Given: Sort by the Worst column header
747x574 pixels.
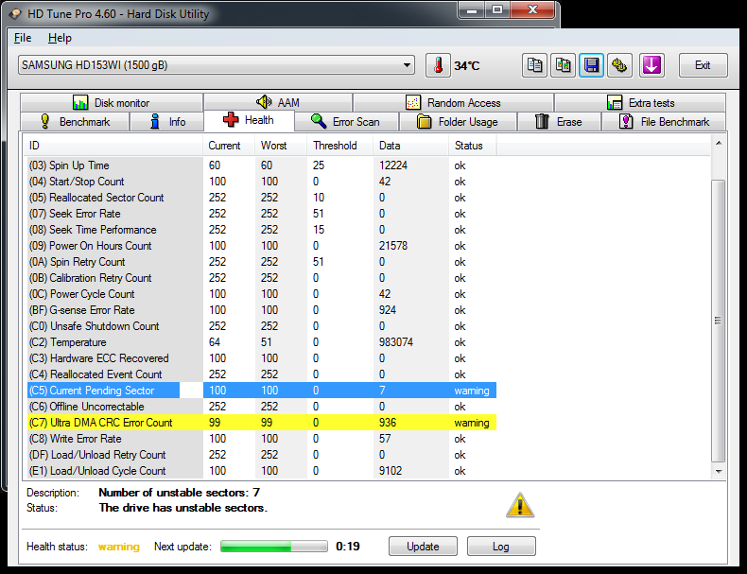Looking at the screenshot, I should (x=281, y=146).
